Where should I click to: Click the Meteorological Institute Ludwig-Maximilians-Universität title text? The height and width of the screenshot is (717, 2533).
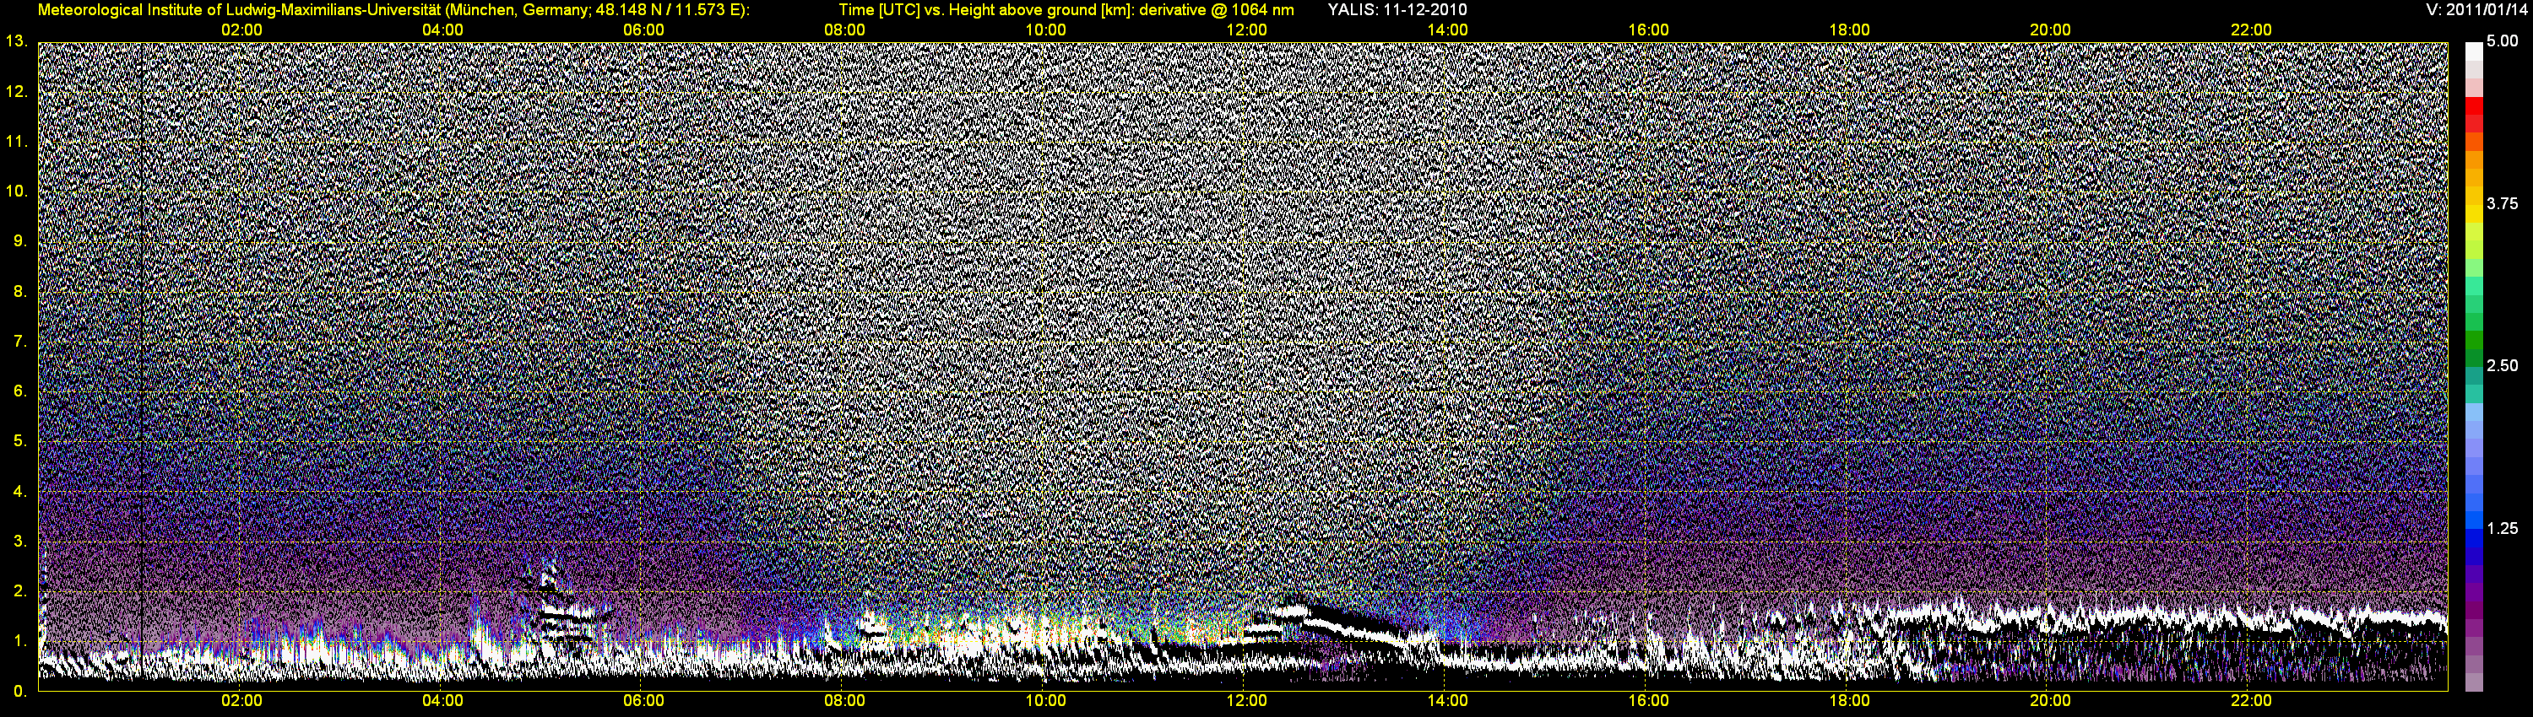393,10
